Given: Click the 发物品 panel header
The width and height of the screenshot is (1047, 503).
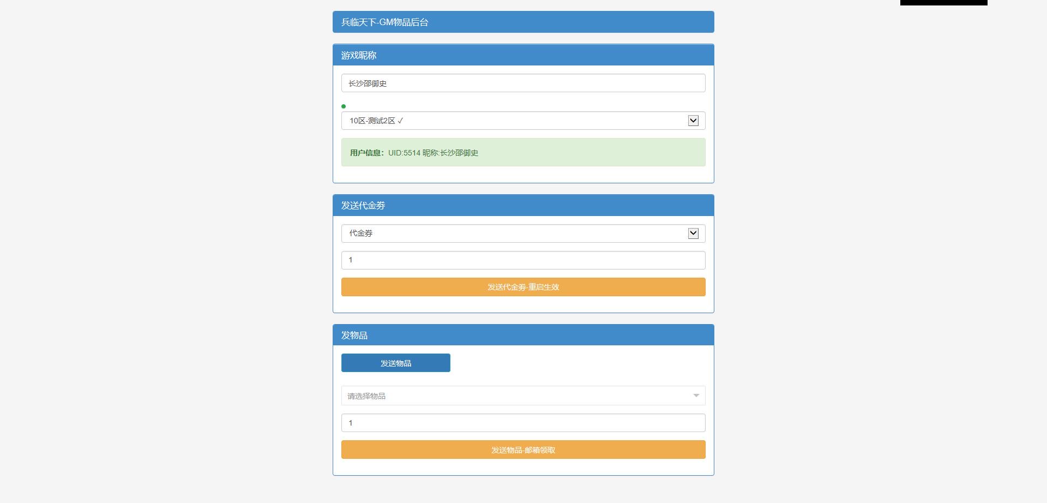Looking at the screenshot, I should click(523, 335).
